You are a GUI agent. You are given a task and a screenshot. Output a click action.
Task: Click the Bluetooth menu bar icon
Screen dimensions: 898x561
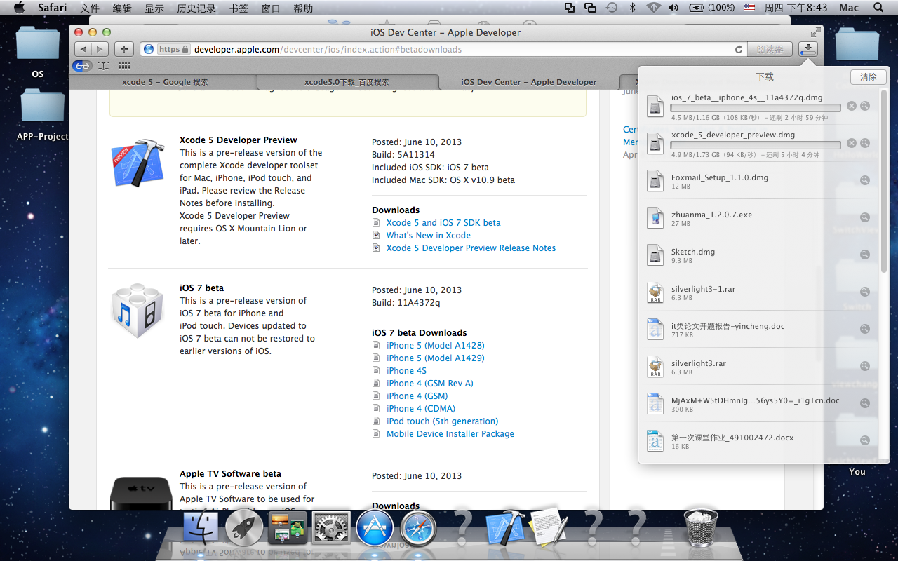(632, 8)
